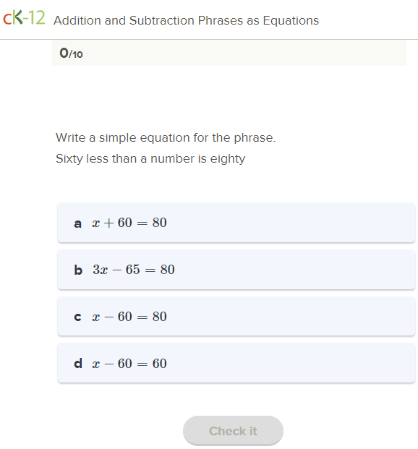Click the Check it button

[233, 431]
